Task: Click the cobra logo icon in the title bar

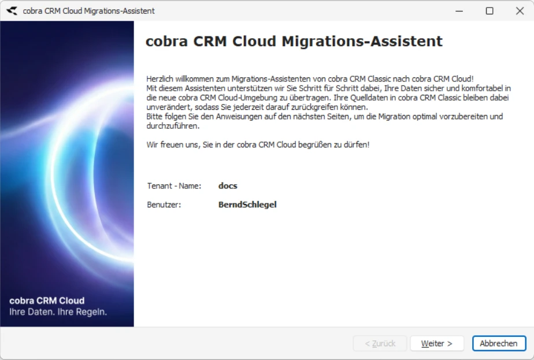Action: (13, 10)
